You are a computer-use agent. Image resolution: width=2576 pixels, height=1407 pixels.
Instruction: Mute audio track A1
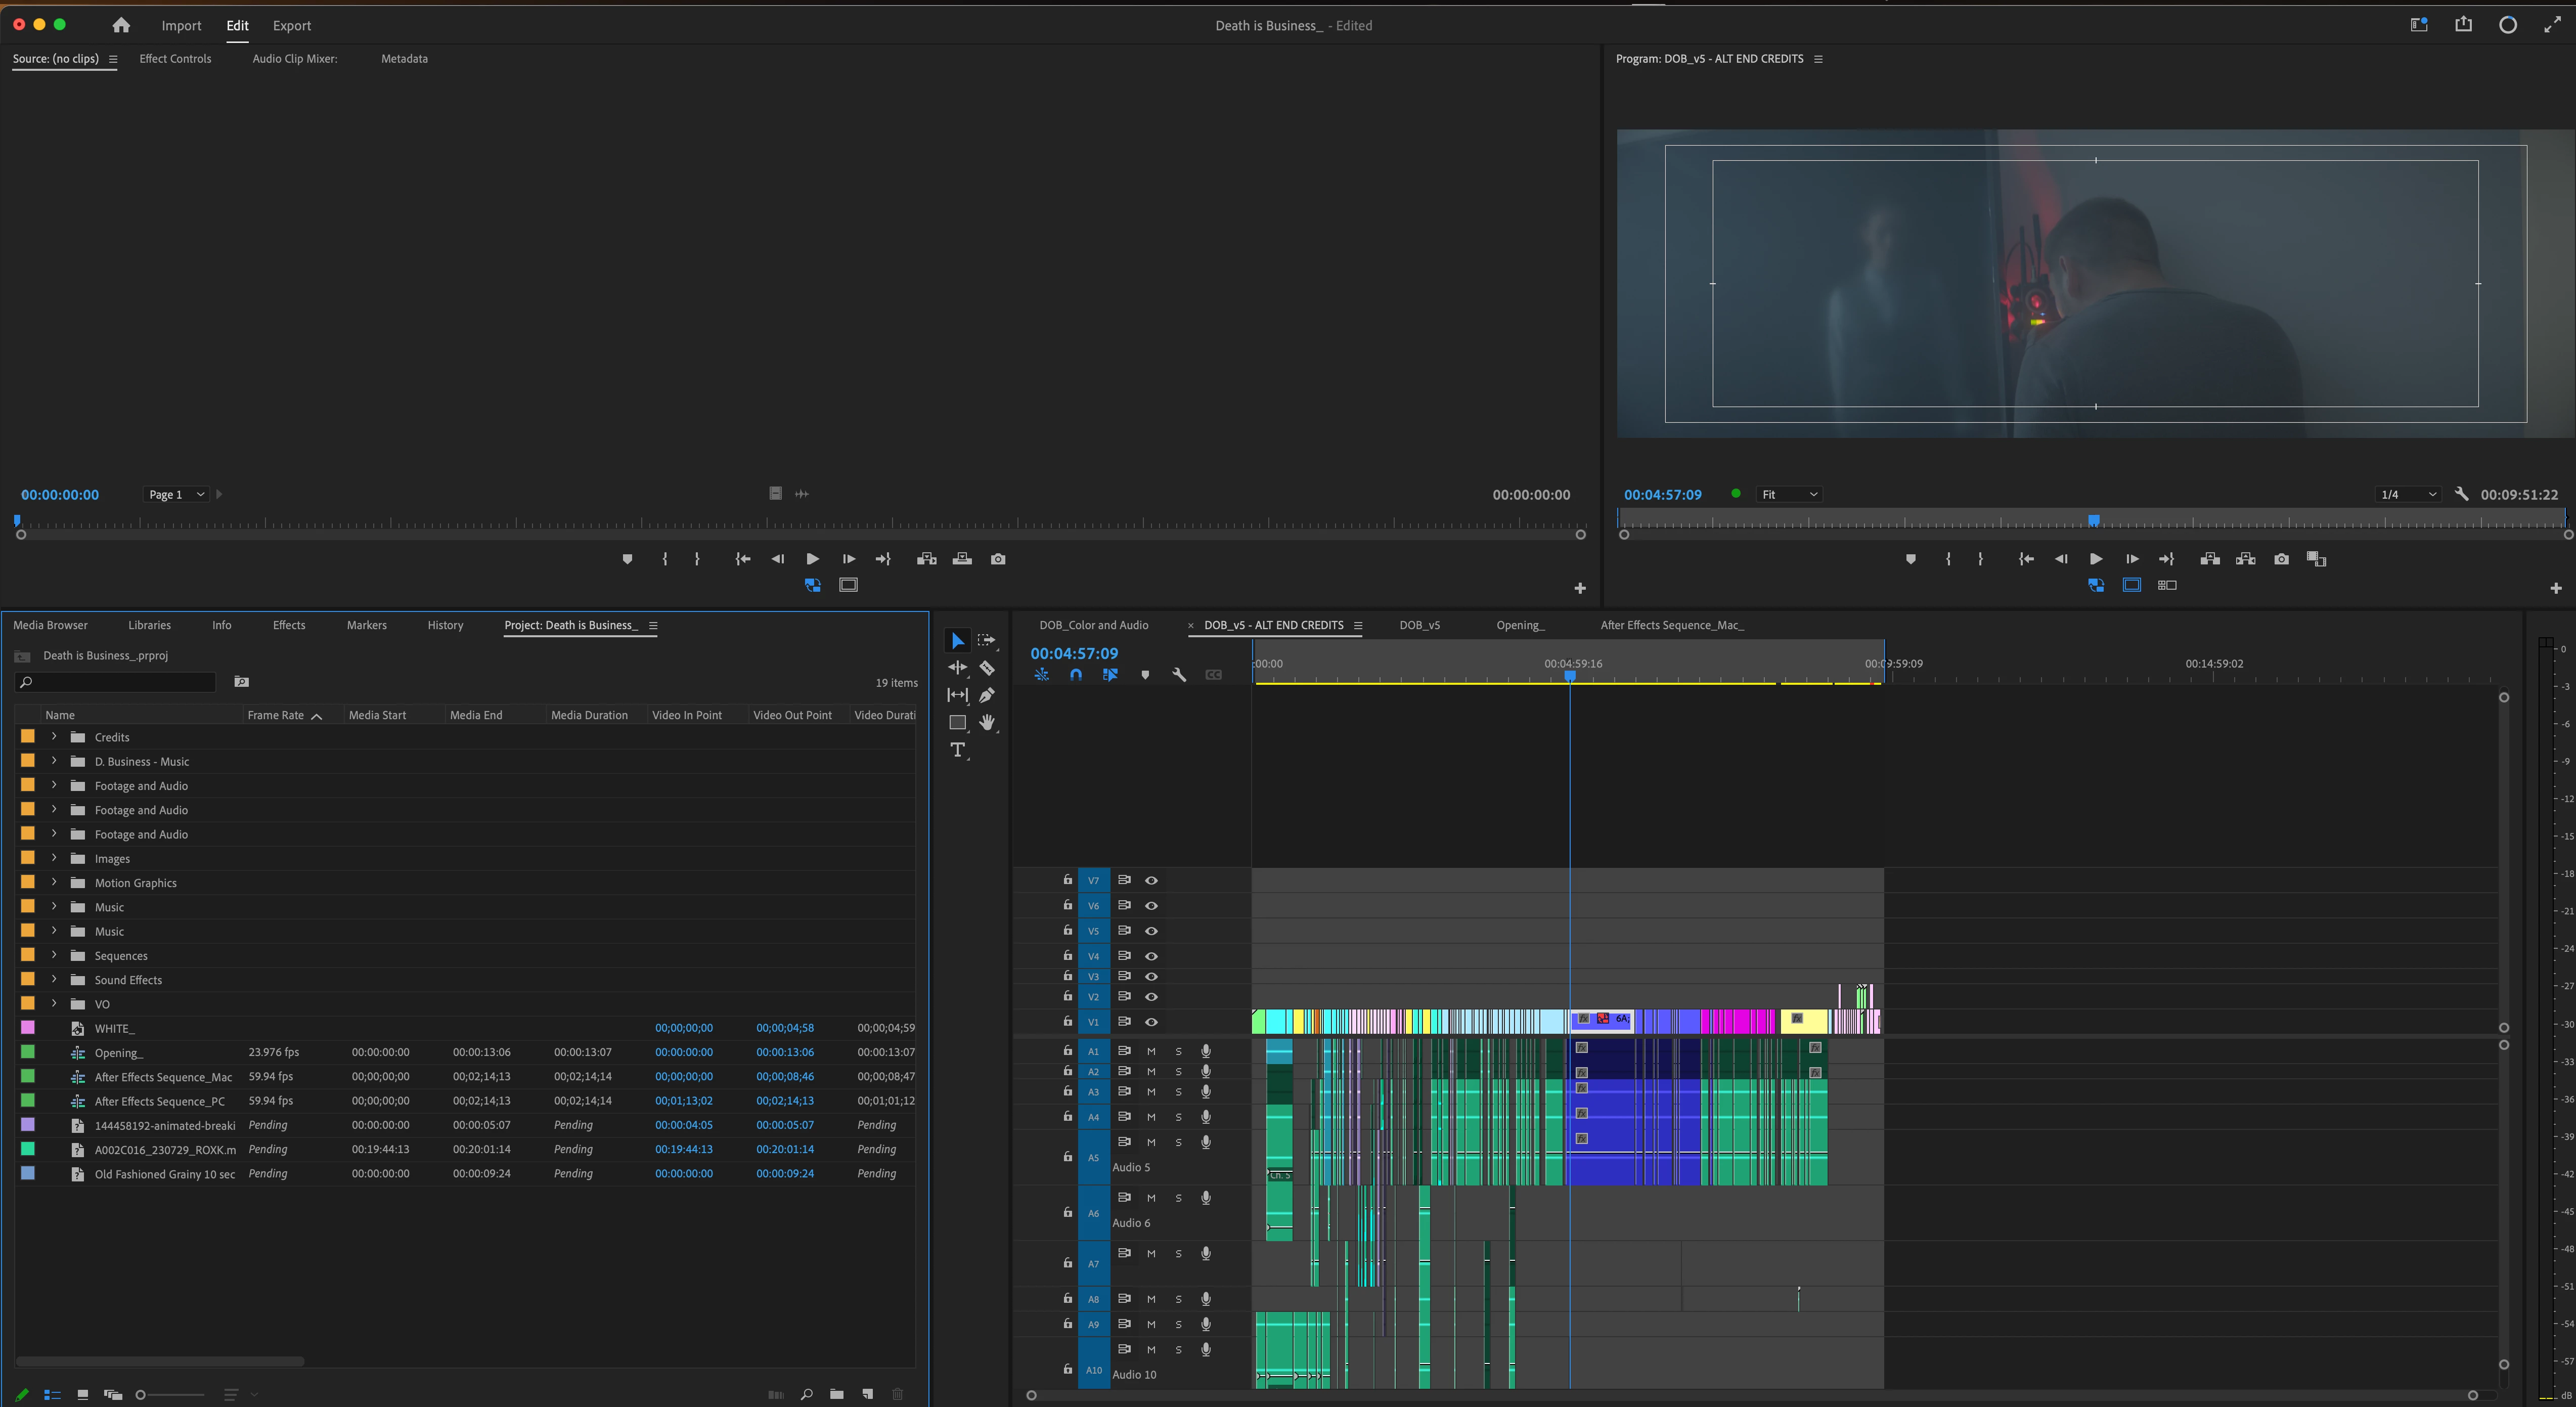pos(1151,1051)
